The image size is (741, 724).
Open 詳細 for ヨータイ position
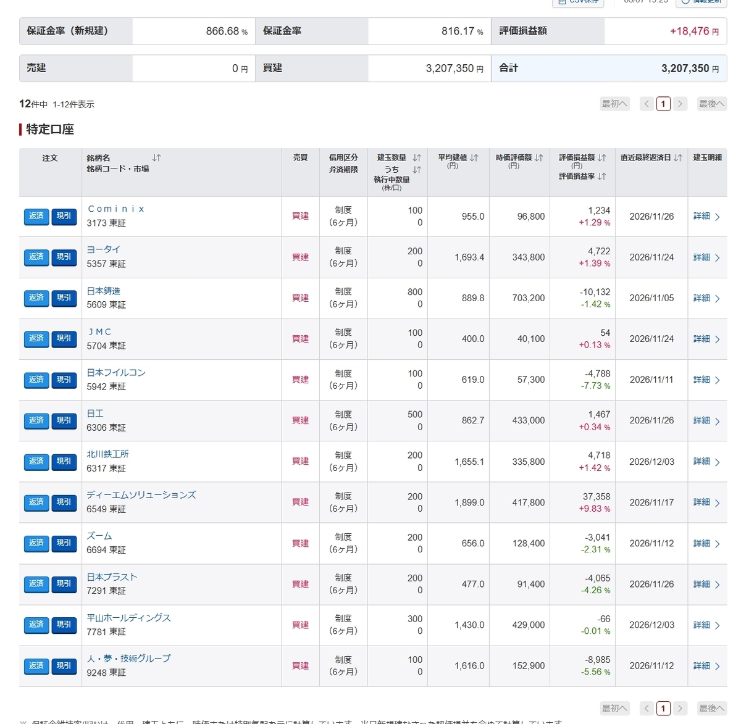(706, 257)
